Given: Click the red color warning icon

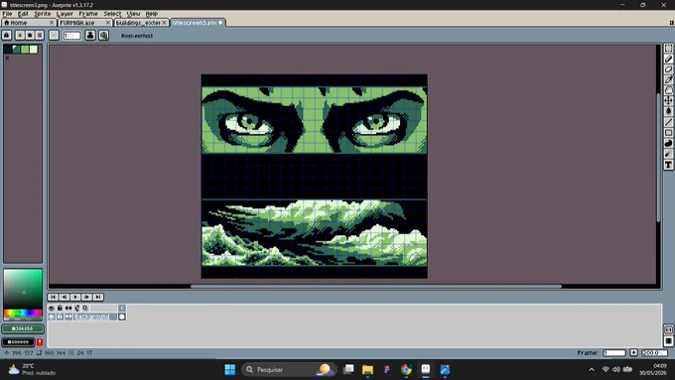Looking at the screenshot, I should click(40, 342).
